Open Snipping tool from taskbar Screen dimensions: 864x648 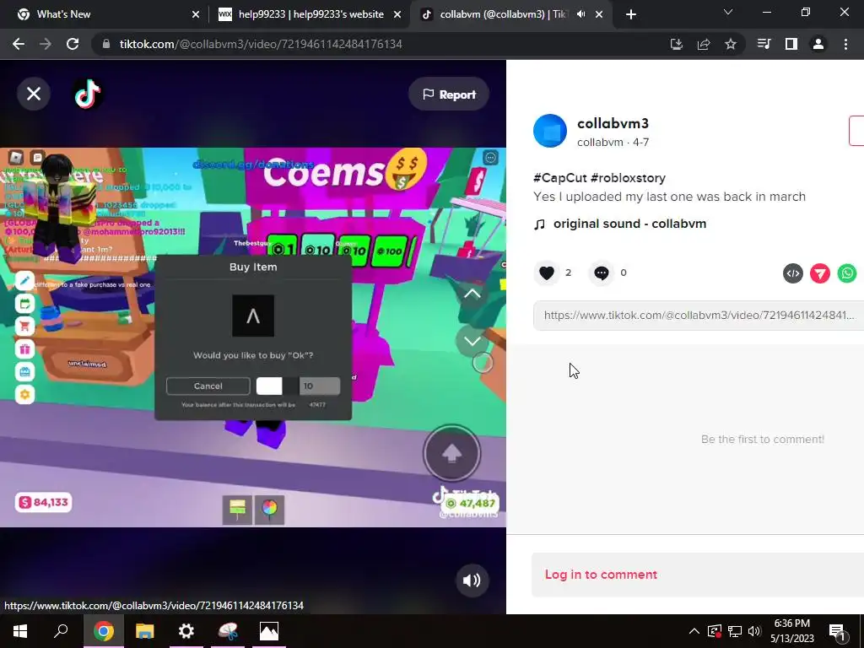228,631
